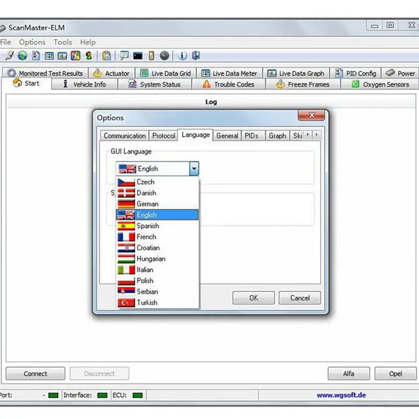Click the Monitored Test Results gear icon

point(12,73)
